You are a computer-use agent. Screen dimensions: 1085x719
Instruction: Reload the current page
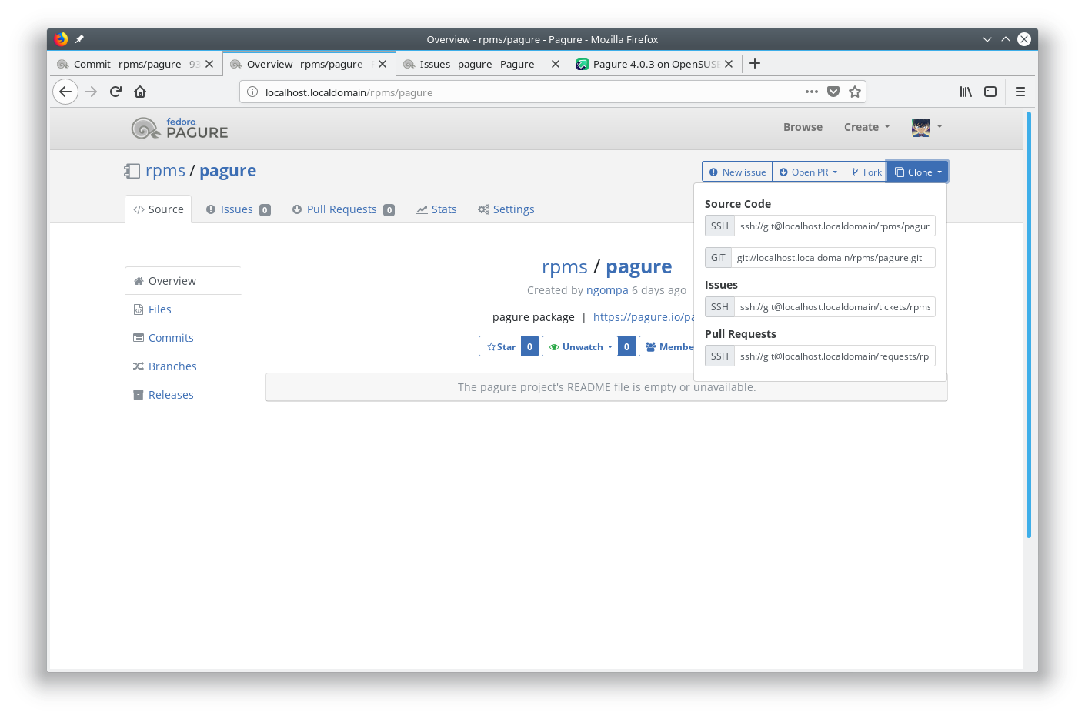(115, 92)
